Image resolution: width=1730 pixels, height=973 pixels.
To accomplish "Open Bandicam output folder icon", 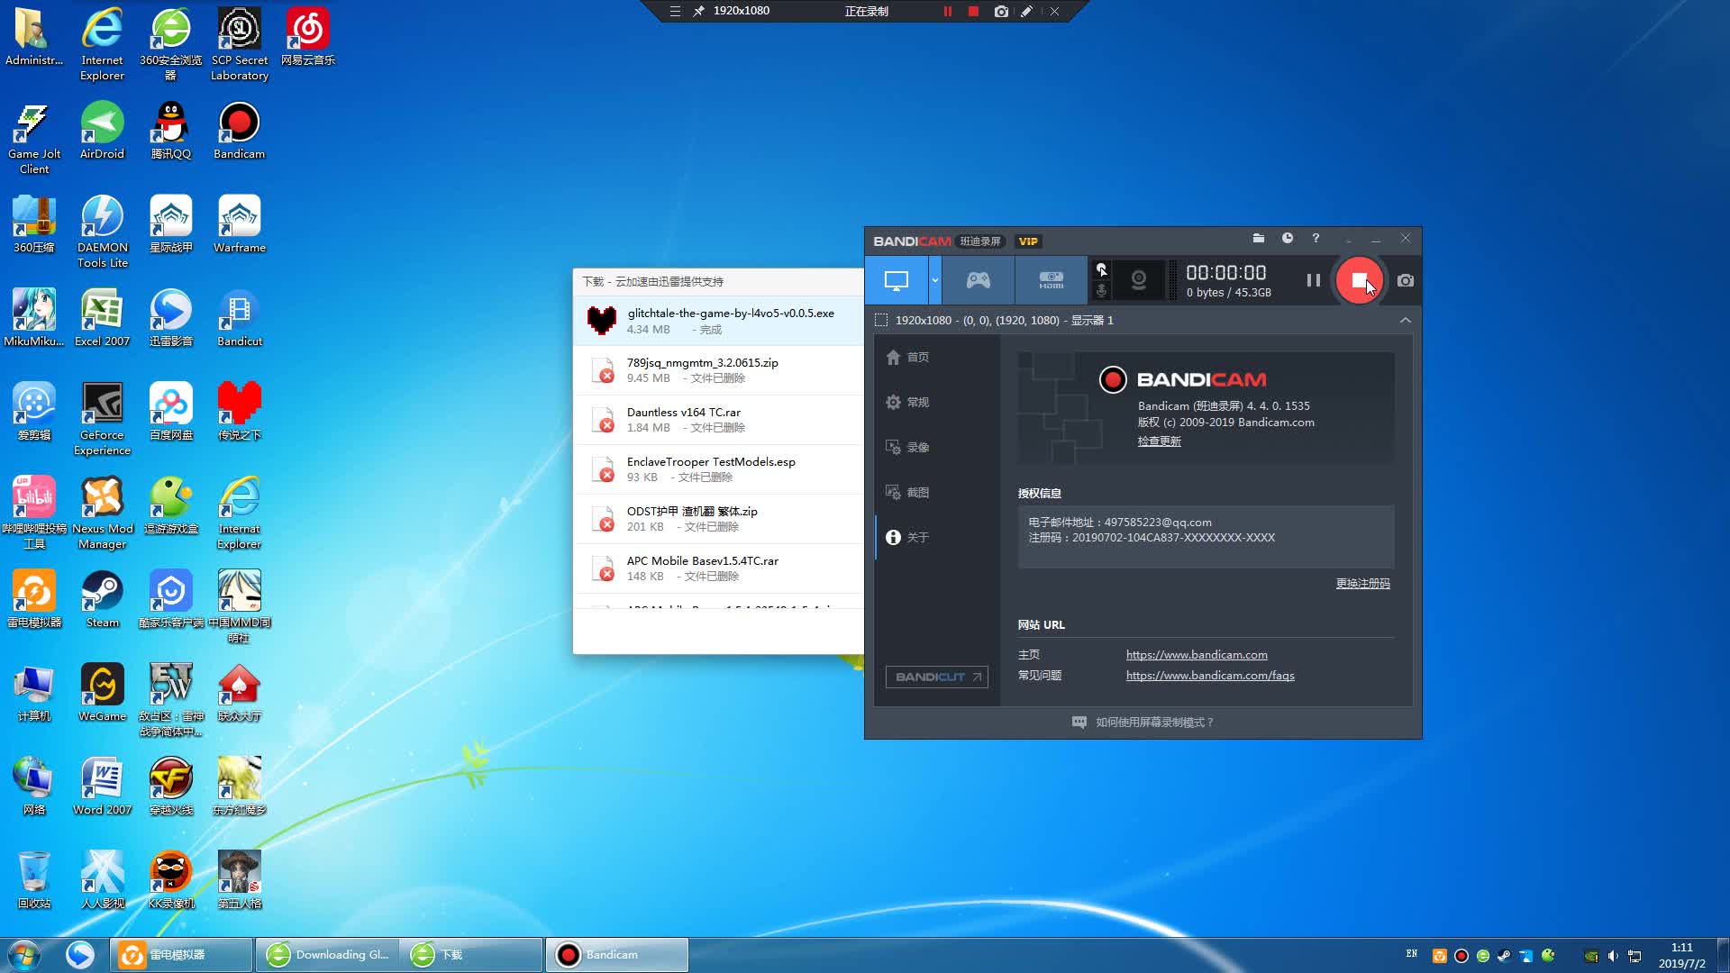I will (x=1259, y=239).
